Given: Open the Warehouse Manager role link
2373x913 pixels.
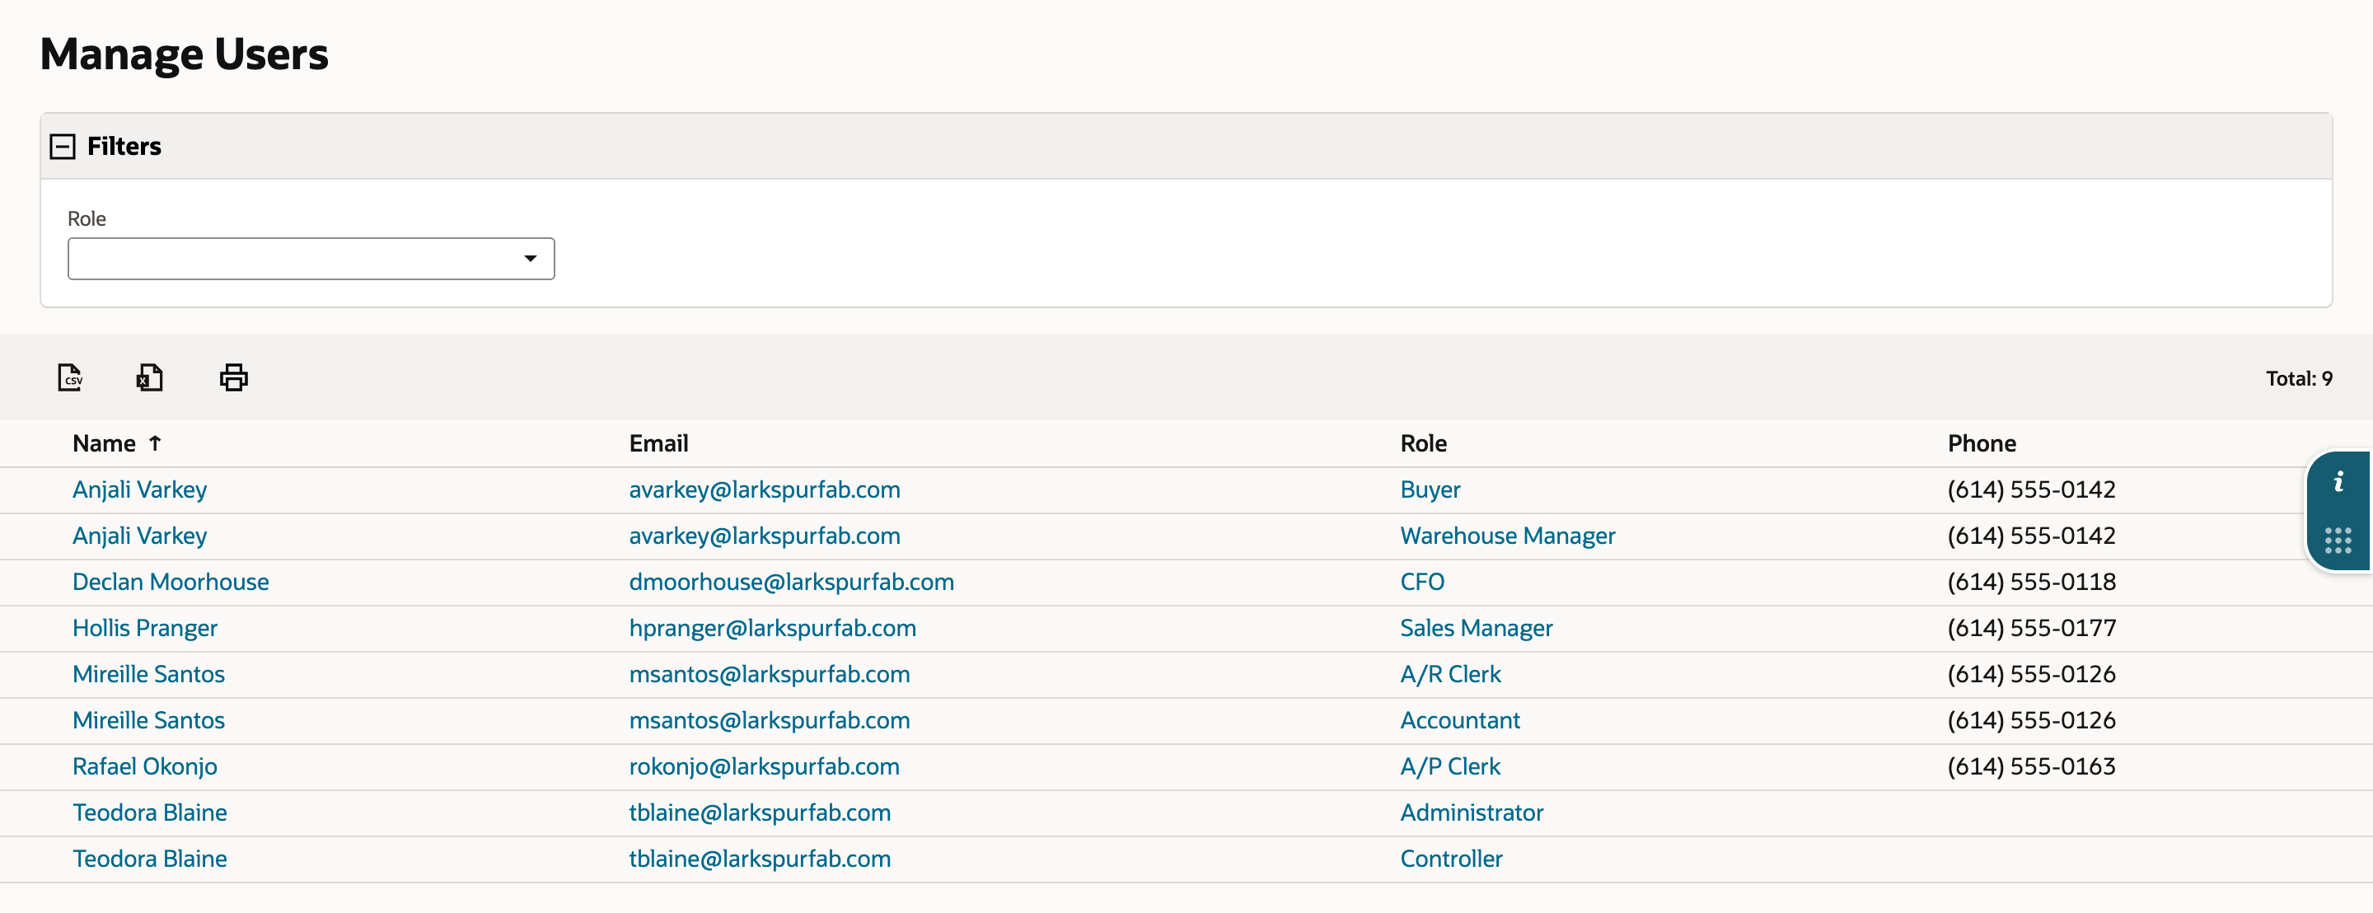Looking at the screenshot, I should click(1508, 536).
